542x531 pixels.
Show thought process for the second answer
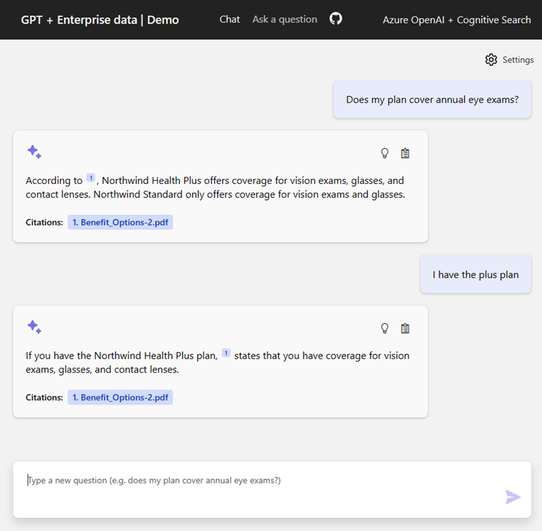coord(384,328)
